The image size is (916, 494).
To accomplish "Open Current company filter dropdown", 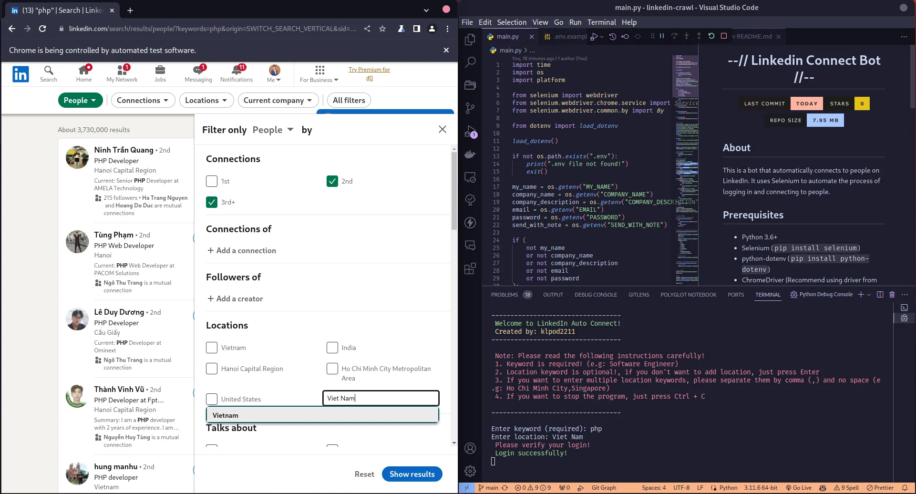I will (x=278, y=100).
